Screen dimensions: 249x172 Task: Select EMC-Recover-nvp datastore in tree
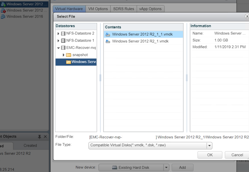(x=81, y=48)
